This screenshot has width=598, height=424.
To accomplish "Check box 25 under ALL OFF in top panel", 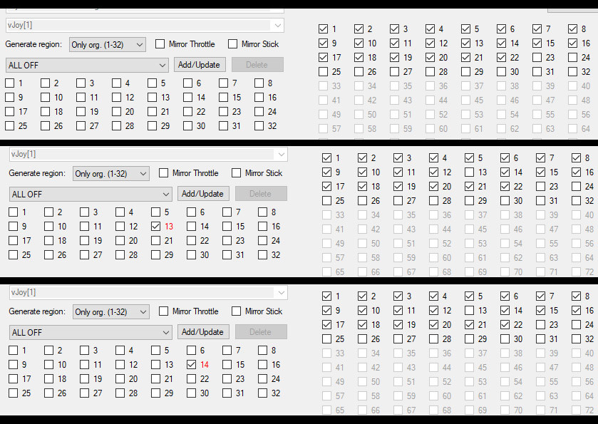I will (9, 126).
